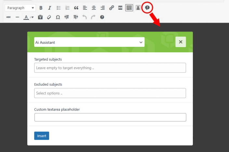Insert a link with the chain icon
229x152 pixels.
point(112,8)
